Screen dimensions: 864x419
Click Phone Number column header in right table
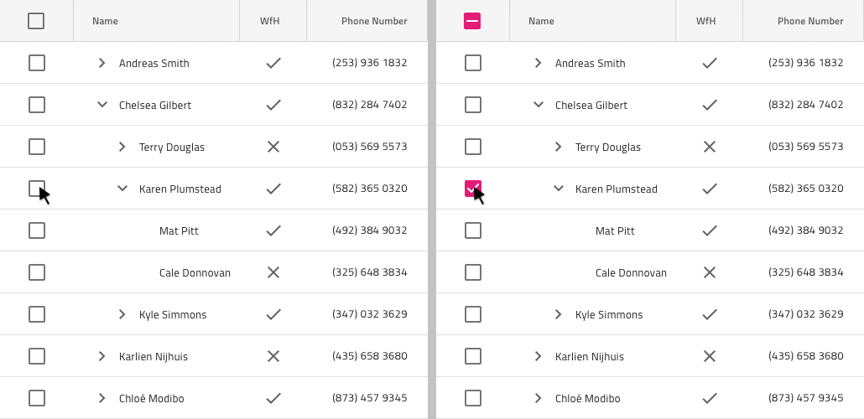point(810,21)
